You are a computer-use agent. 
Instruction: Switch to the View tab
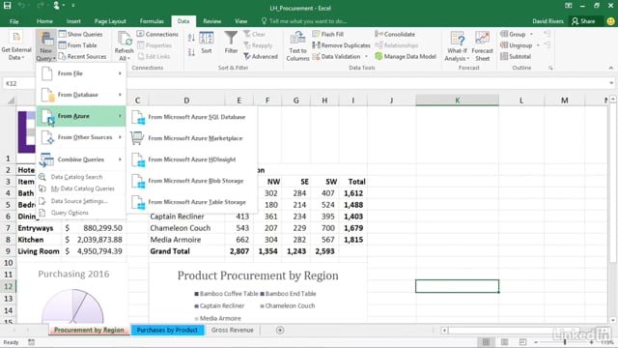pyautogui.click(x=240, y=21)
